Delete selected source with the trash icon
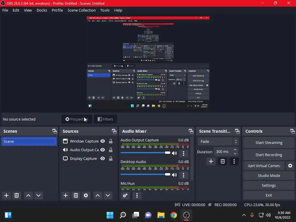 click(x=76, y=195)
